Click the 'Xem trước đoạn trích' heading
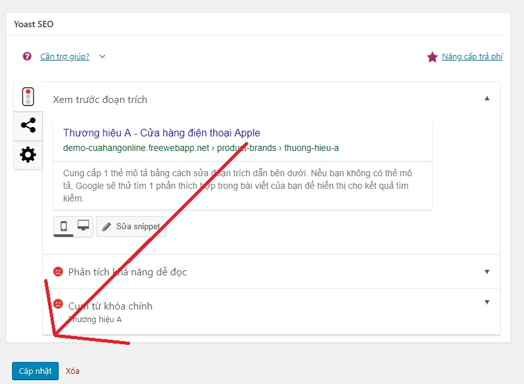The image size is (524, 384). pyautogui.click(x=100, y=100)
